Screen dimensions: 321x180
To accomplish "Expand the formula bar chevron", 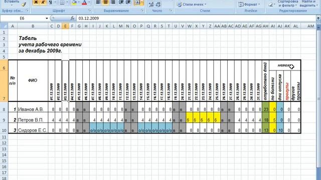I will [318, 18].
